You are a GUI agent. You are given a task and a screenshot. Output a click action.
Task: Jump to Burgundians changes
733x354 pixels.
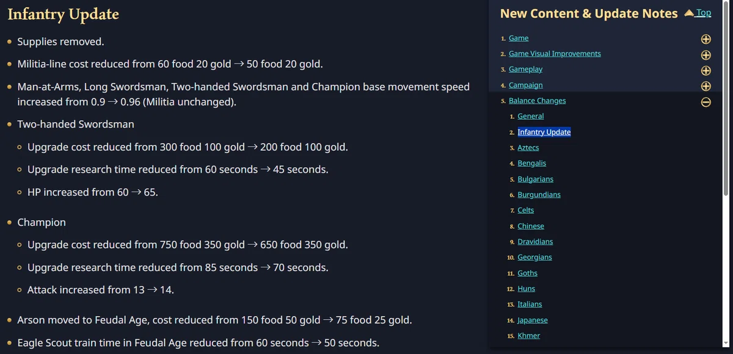click(x=539, y=195)
